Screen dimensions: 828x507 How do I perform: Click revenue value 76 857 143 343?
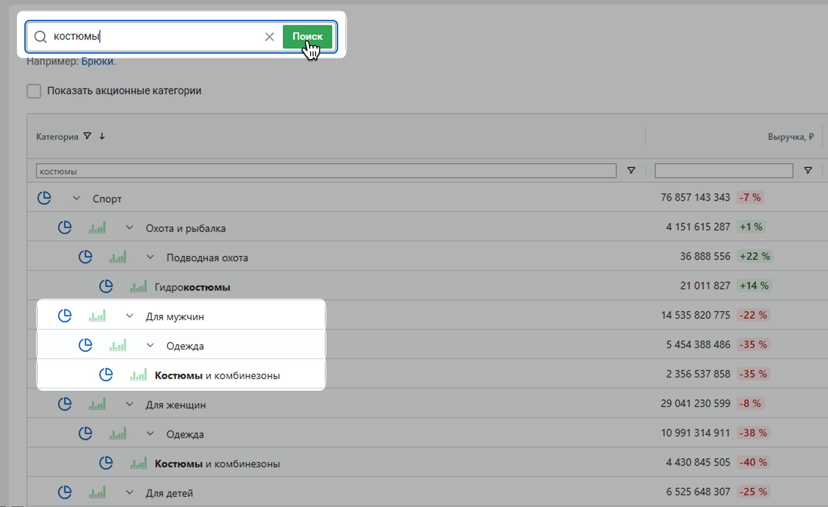(695, 197)
